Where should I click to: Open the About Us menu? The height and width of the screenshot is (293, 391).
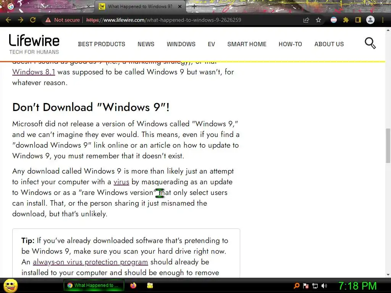[x=329, y=44]
